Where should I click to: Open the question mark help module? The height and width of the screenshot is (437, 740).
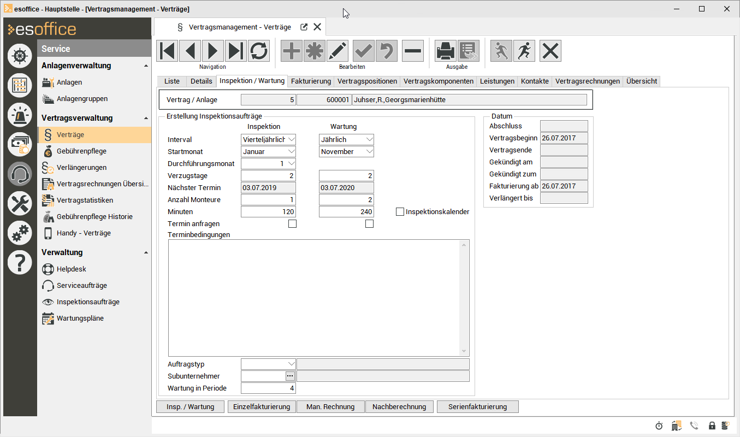tap(20, 263)
